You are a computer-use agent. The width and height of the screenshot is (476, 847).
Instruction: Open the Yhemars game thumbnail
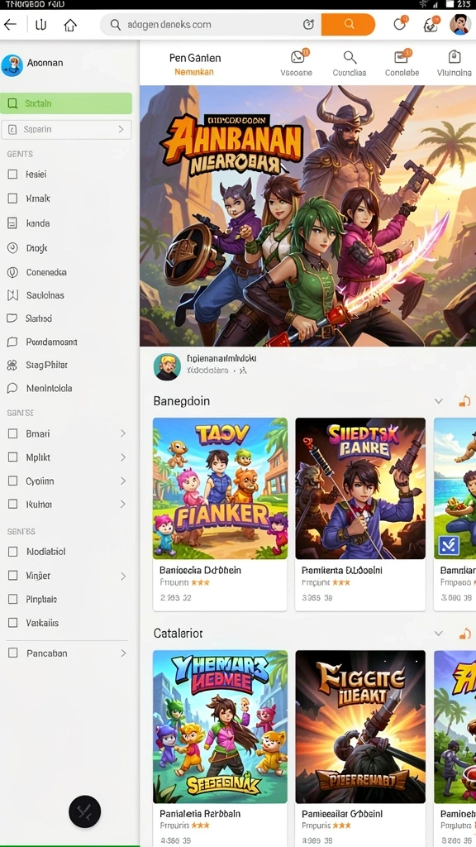(220, 726)
